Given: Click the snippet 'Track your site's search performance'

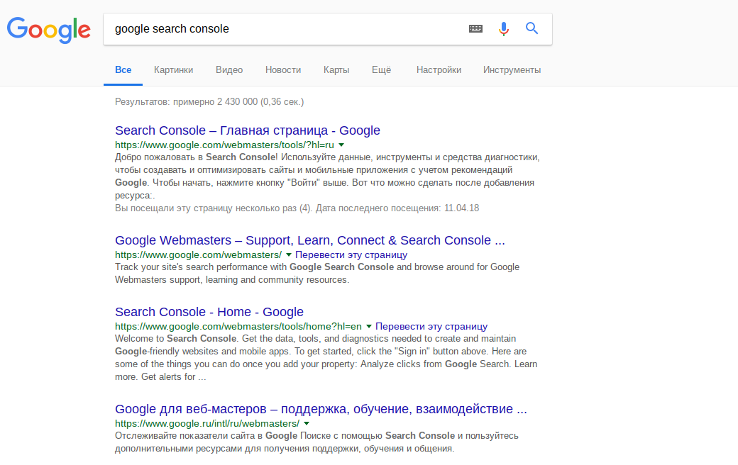Looking at the screenshot, I should coord(317,273).
